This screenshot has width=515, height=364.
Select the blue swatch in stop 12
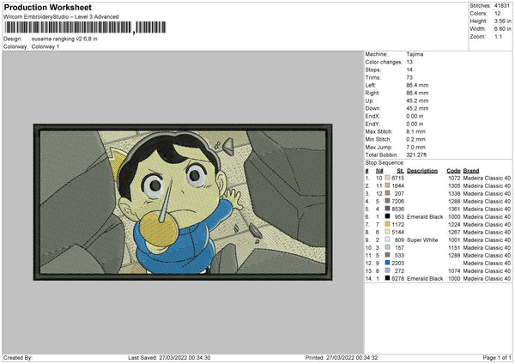coord(389,262)
